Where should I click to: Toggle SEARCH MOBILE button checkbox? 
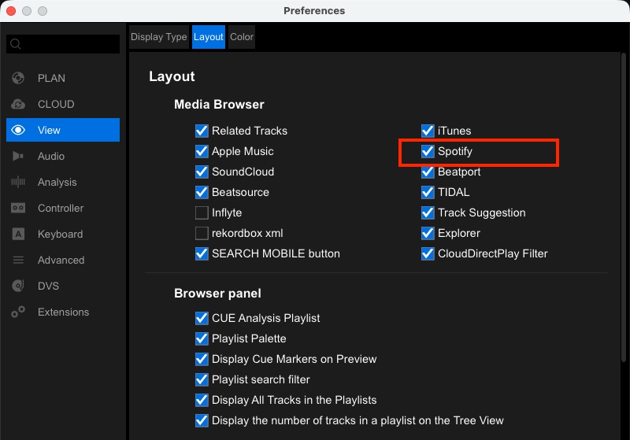[x=202, y=253]
